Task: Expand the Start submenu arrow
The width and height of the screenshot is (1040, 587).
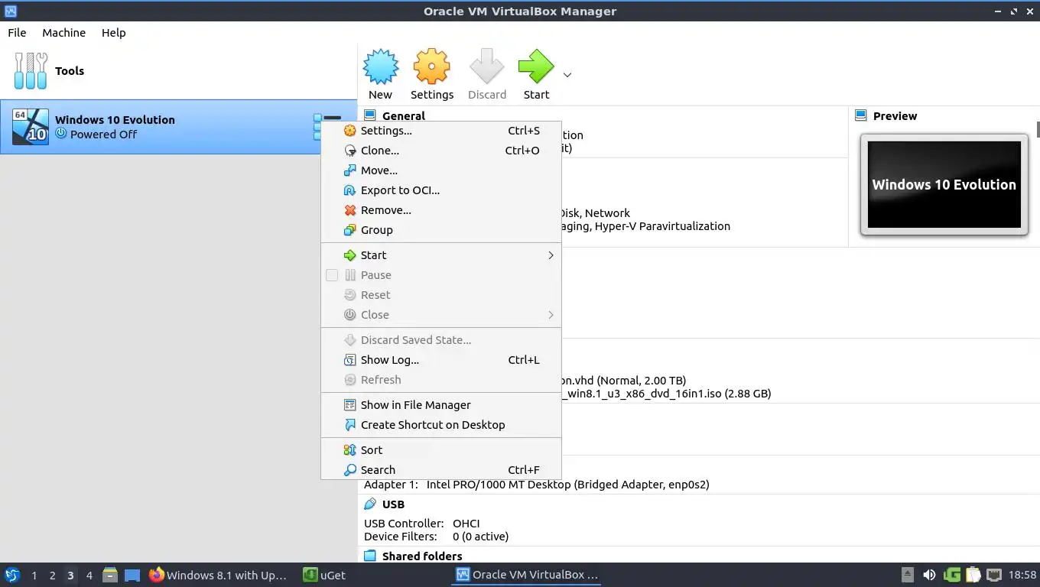Action: click(551, 255)
